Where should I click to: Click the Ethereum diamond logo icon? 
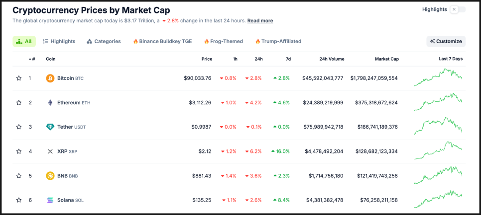click(x=50, y=103)
